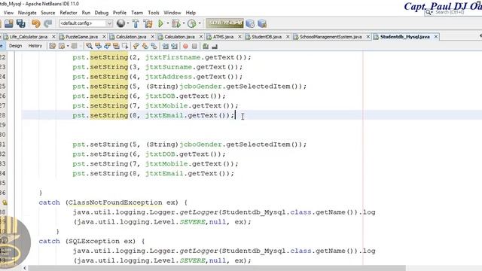
Task: Click the greyed Redo arrow icon
Action: pos(48,23)
